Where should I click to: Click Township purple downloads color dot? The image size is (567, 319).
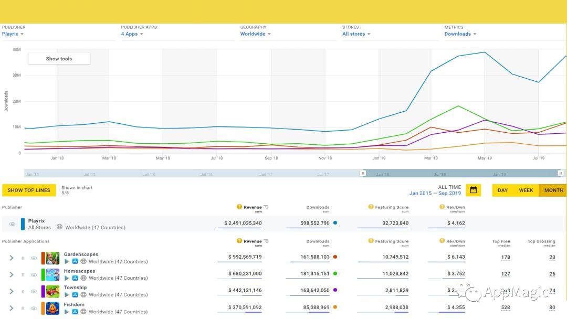click(335, 290)
